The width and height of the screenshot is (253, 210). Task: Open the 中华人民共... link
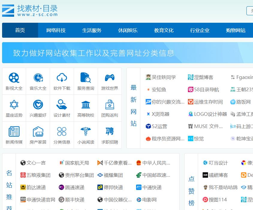point(156,163)
